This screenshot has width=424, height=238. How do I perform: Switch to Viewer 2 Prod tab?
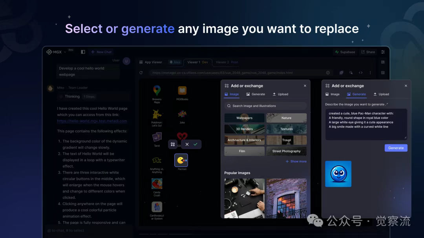coord(227,62)
